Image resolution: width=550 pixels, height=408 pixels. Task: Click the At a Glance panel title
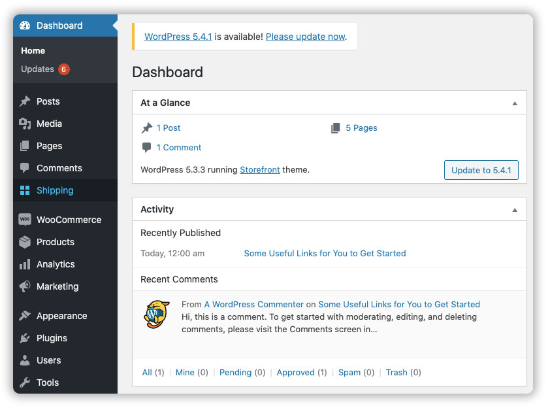point(165,103)
